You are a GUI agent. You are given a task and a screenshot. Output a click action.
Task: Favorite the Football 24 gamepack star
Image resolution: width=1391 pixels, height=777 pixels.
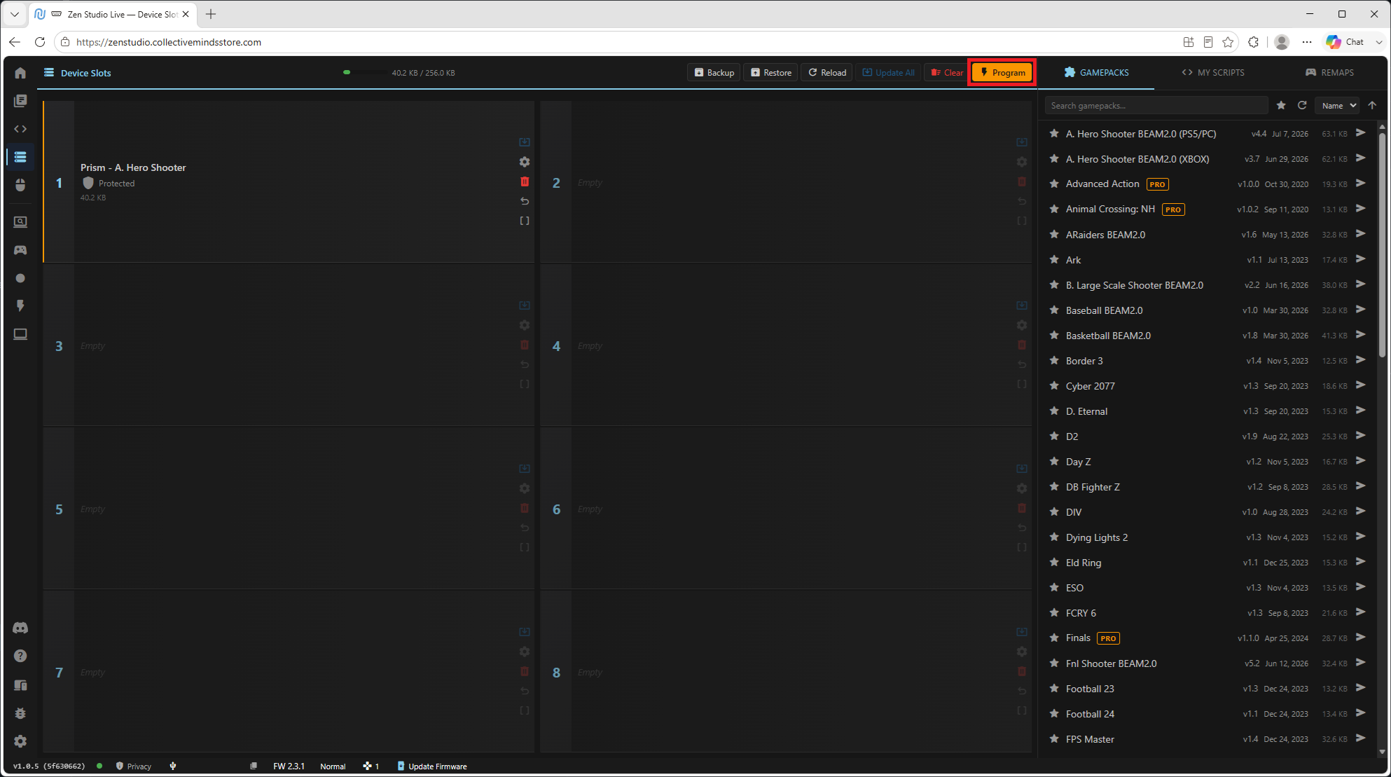1054,713
